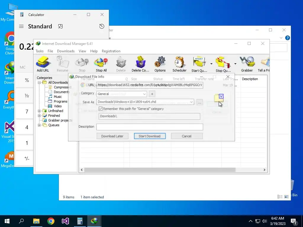
Task: Open the Tasks menu
Action: (x=39, y=51)
